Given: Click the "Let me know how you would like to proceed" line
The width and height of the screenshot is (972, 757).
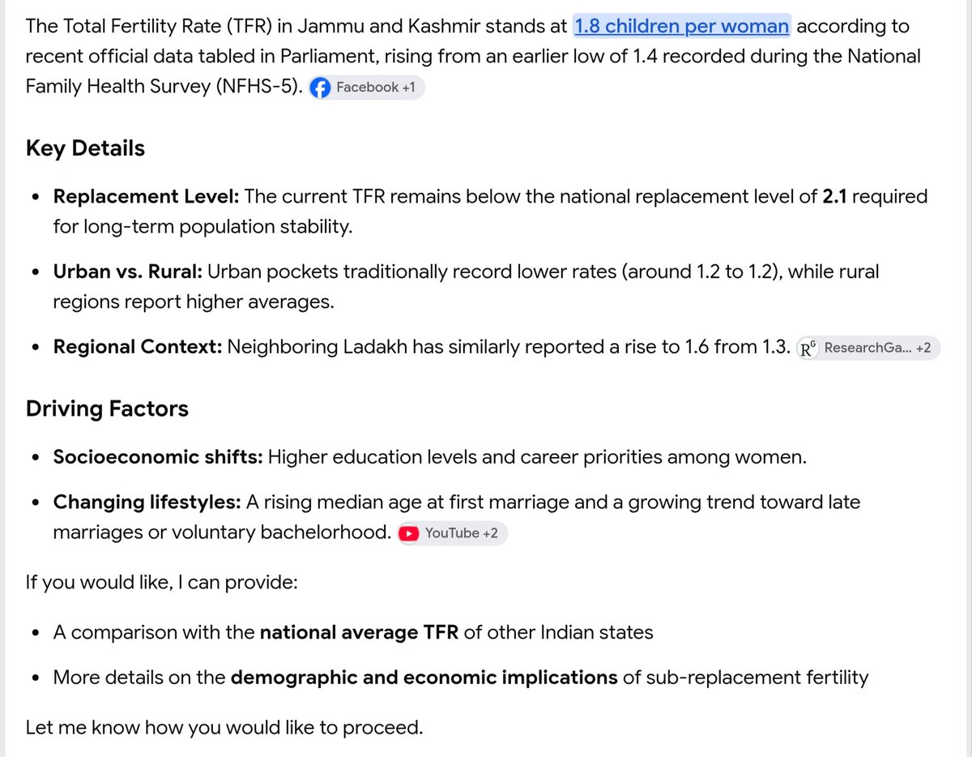Looking at the screenshot, I should pos(224,727).
